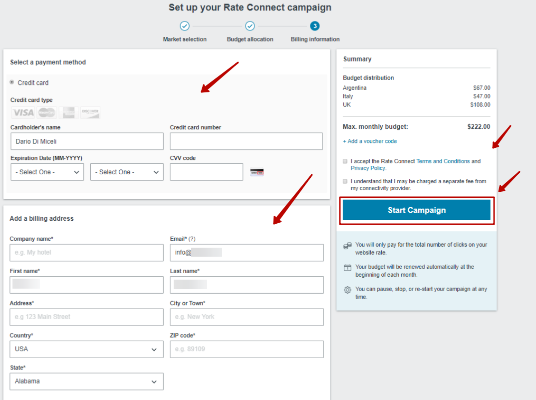
Task: Click the CVV card help icon
Action: click(257, 172)
